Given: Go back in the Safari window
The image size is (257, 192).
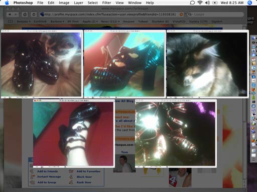Looking at the screenshot, I should 10,14.
